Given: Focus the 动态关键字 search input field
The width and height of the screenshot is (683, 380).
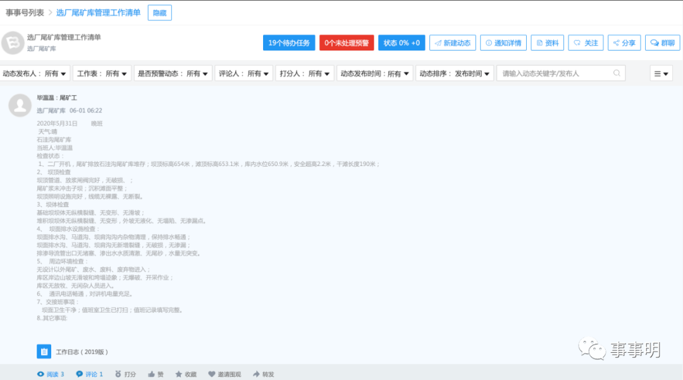Looking at the screenshot, I should point(553,74).
